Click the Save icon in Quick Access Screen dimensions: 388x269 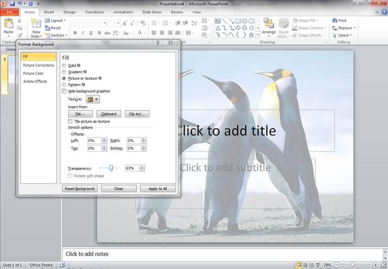[12, 3]
